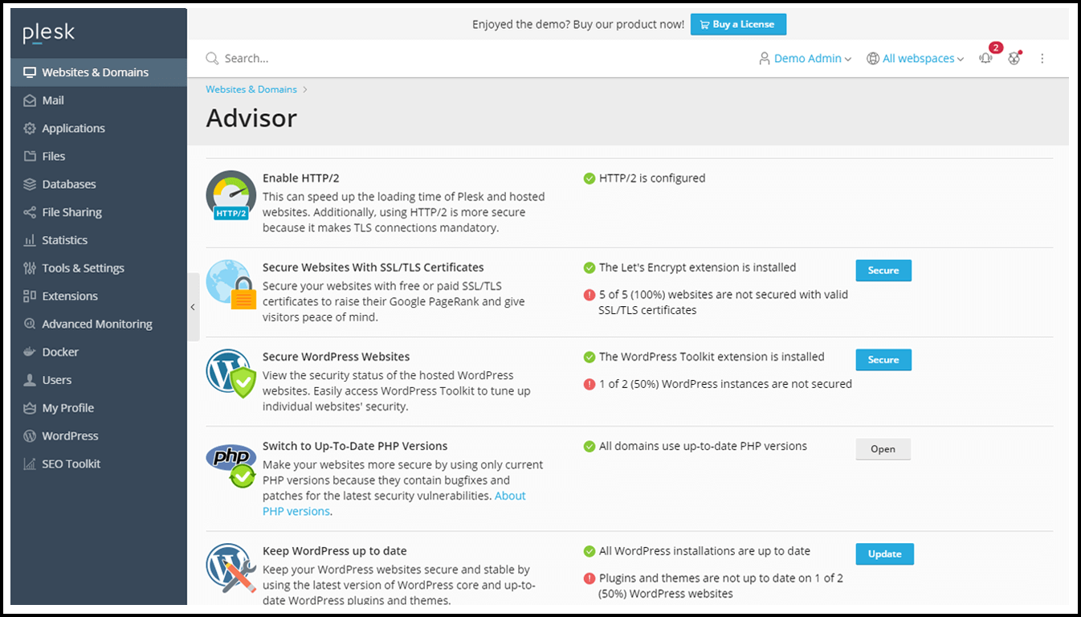Click the search magnifier icon

(212, 58)
